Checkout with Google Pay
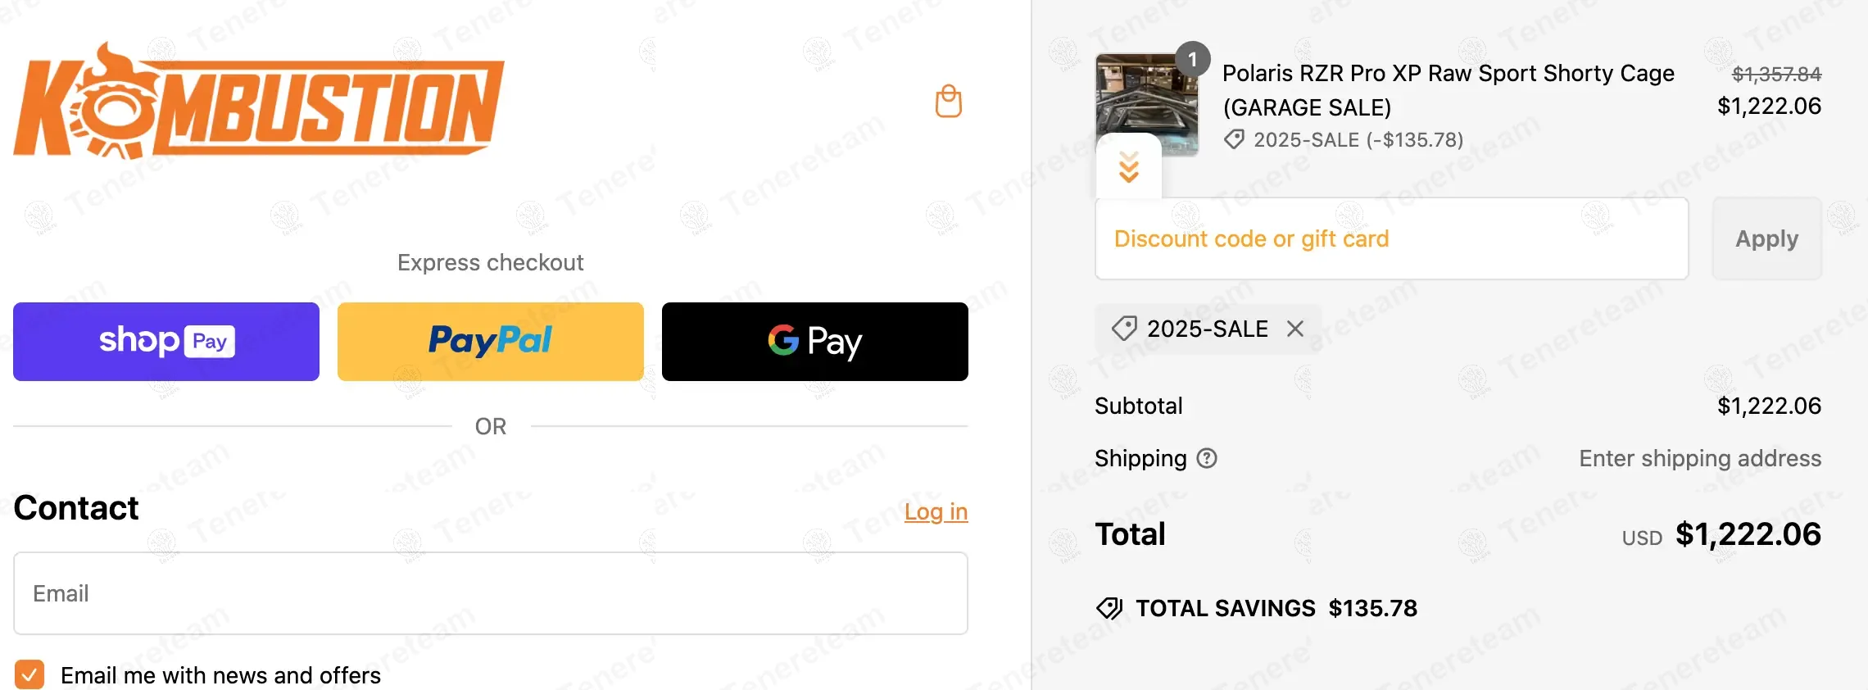Viewport: 1868px width, 690px height. click(814, 342)
